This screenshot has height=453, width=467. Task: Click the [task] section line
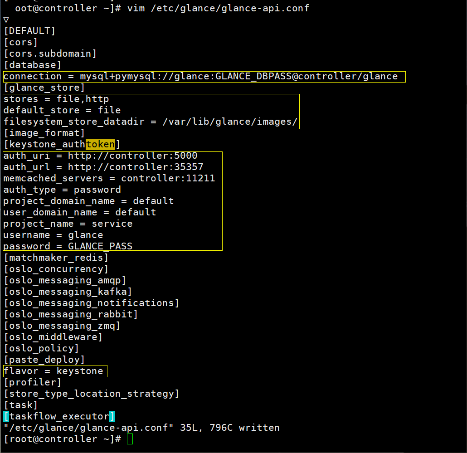[x=20, y=405]
